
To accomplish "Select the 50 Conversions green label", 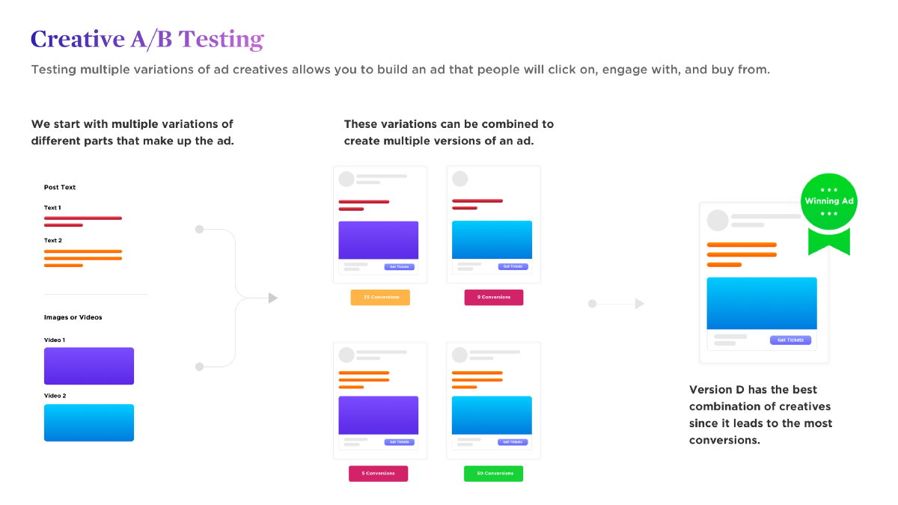I will click(494, 474).
